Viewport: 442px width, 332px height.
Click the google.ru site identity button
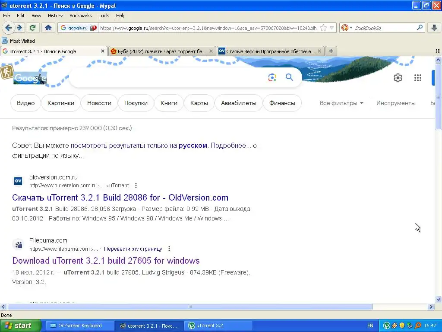click(78, 28)
